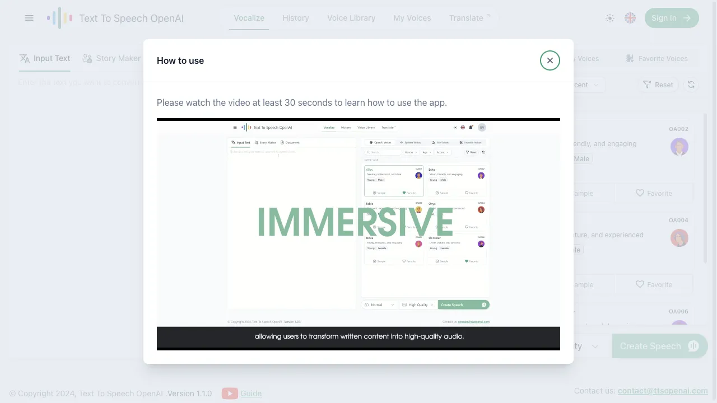
Task: Click the OA002 voice avatar
Action: [679, 147]
